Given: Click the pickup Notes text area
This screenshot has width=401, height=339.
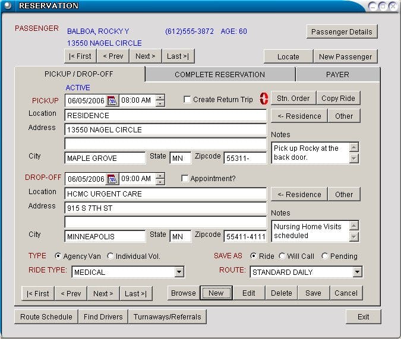Looking at the screenshot, I should [310, 153].
